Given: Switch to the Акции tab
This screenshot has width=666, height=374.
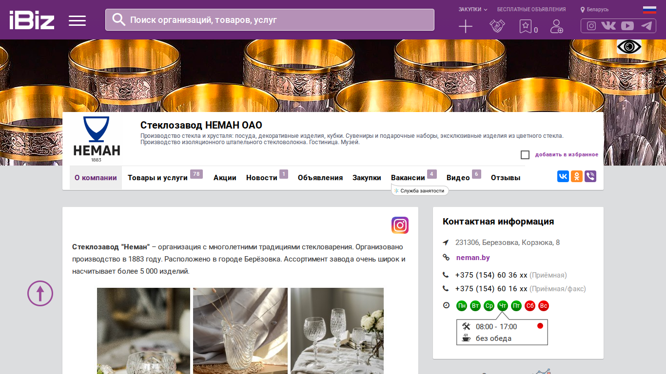Looking at the screenshot, I should [x=225, y=178].
